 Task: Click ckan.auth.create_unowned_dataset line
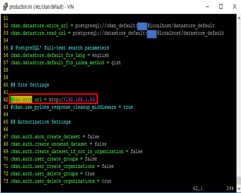(58, 144)
